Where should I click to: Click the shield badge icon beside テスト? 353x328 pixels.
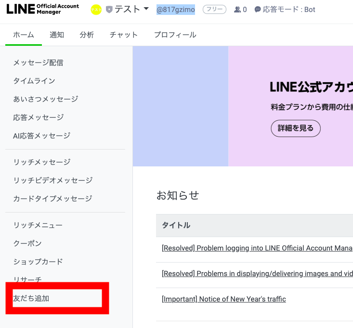pos(109,10)
